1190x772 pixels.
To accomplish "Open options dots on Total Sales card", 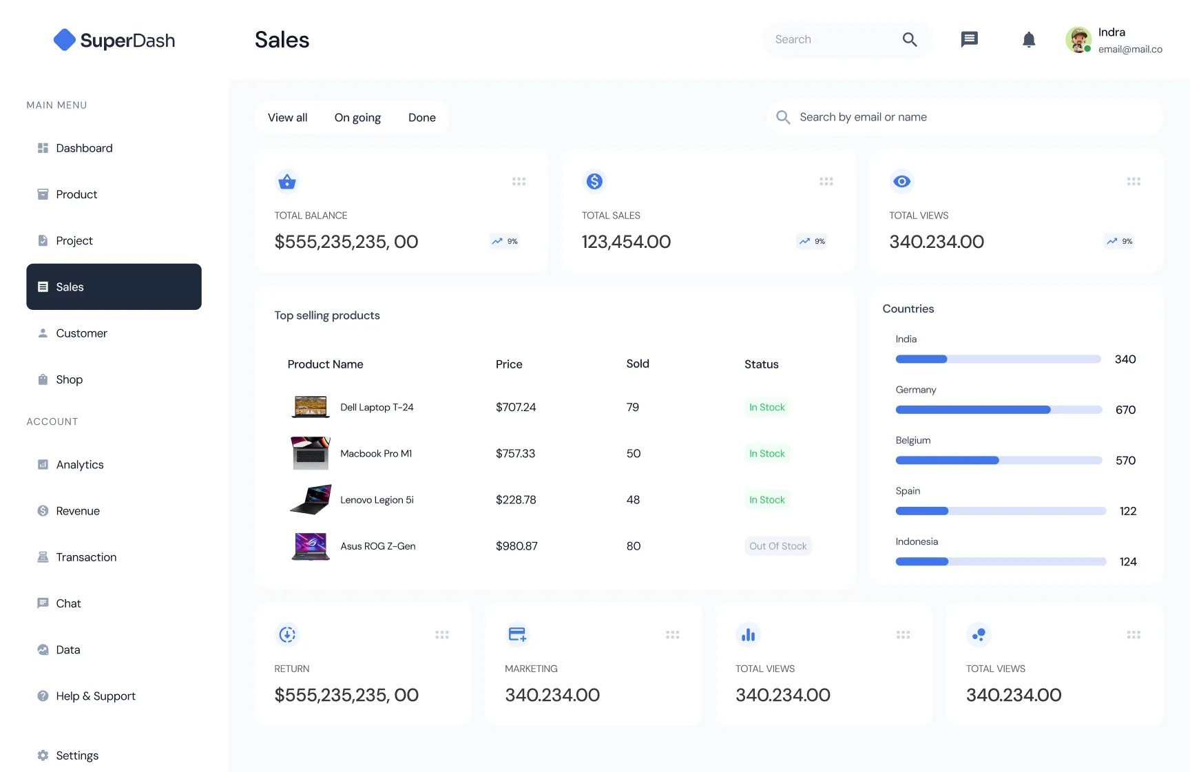I will (826, 182).
